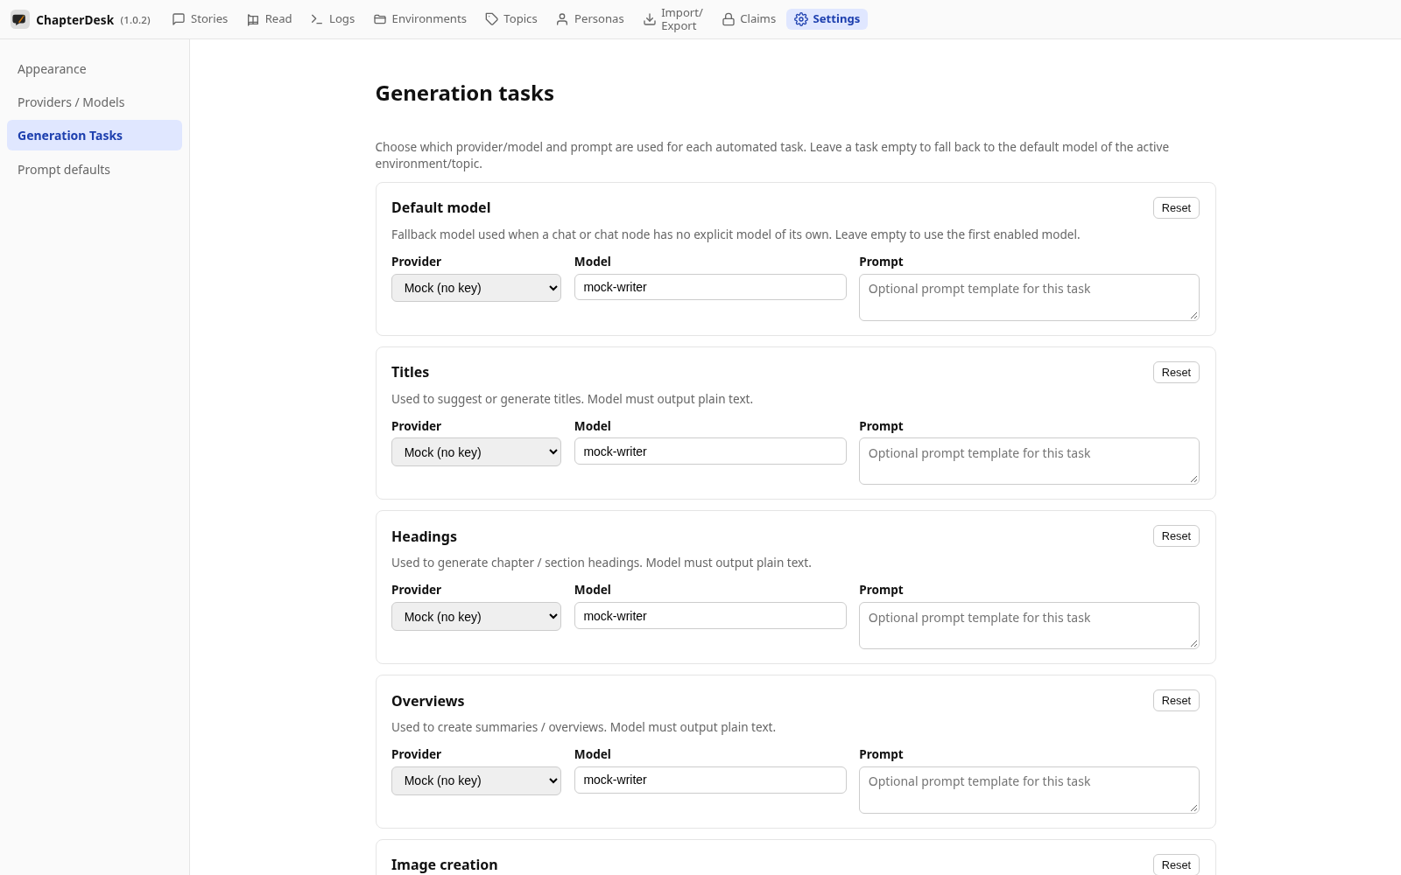Click the Headings Prompt textarea
Viewport: 1401px width, 875px height.
1029,626
